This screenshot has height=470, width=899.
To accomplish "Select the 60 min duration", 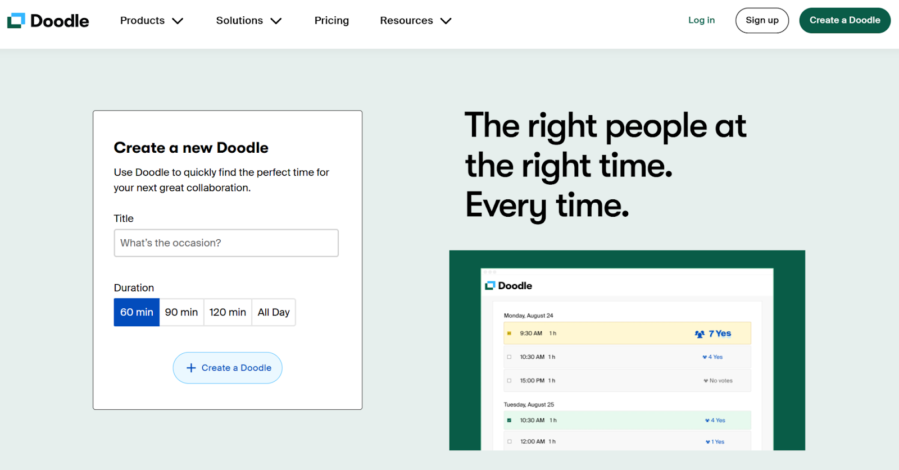I will click(137, 312).
